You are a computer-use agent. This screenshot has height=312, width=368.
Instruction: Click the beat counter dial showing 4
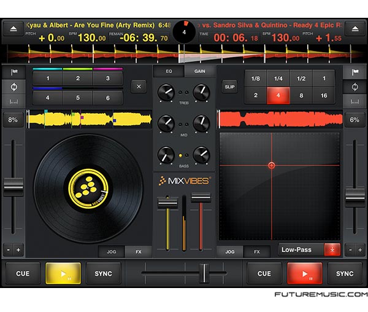tap(184, 32)
